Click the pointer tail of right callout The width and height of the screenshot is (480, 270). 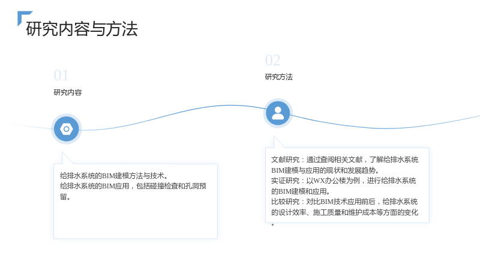[x=278, y=142]
